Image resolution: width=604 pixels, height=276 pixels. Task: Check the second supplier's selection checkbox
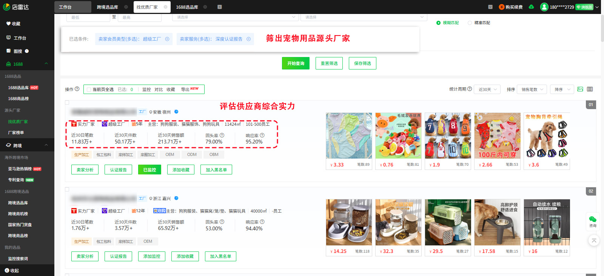[x=67, y=189]
